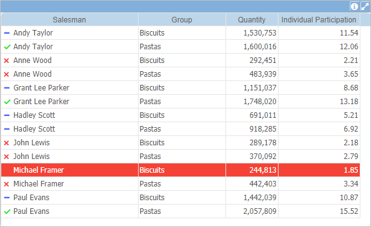The width and height of the screenshot is (371, 227).
Task: Click quantity value 289,178
Action: 263,142
